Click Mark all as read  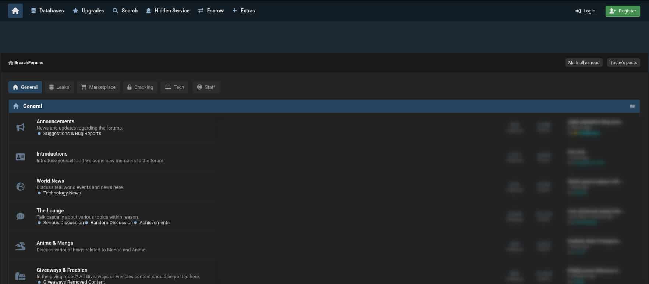click(584, 63)
